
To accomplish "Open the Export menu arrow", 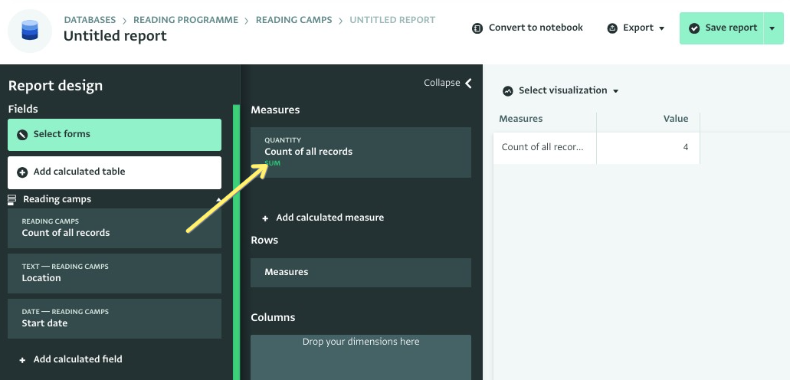I will 661,28.
